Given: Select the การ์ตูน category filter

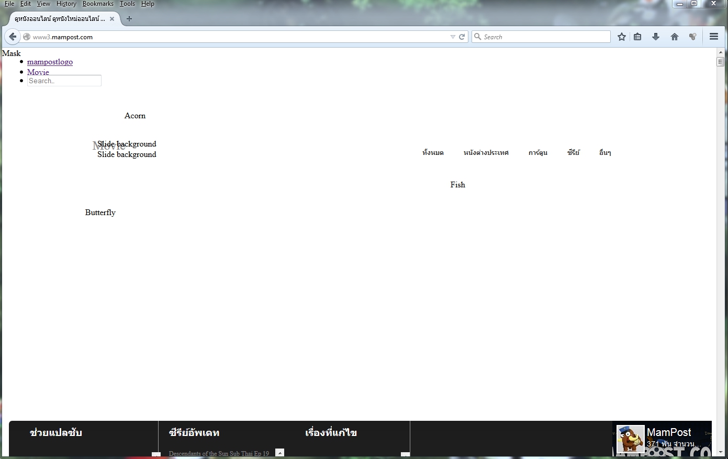Looking at the screenshot, I should pos(537,153).
